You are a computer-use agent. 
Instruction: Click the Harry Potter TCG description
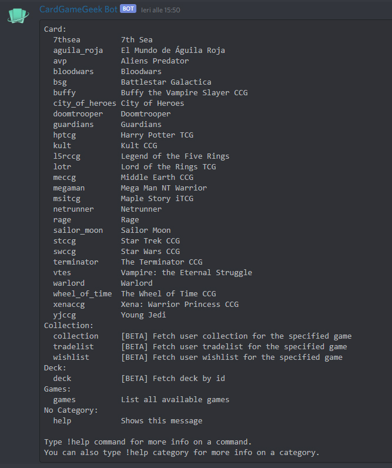[158, 135]
